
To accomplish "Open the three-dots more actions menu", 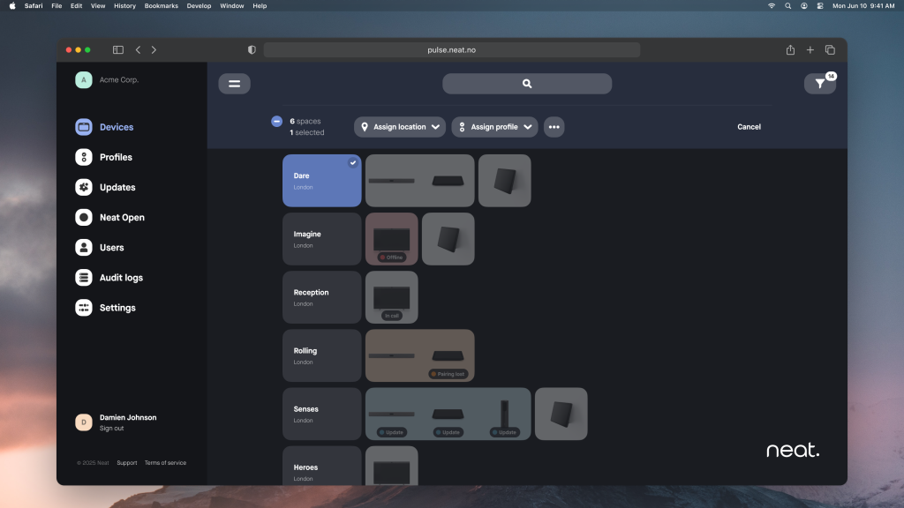I will 554,127.
